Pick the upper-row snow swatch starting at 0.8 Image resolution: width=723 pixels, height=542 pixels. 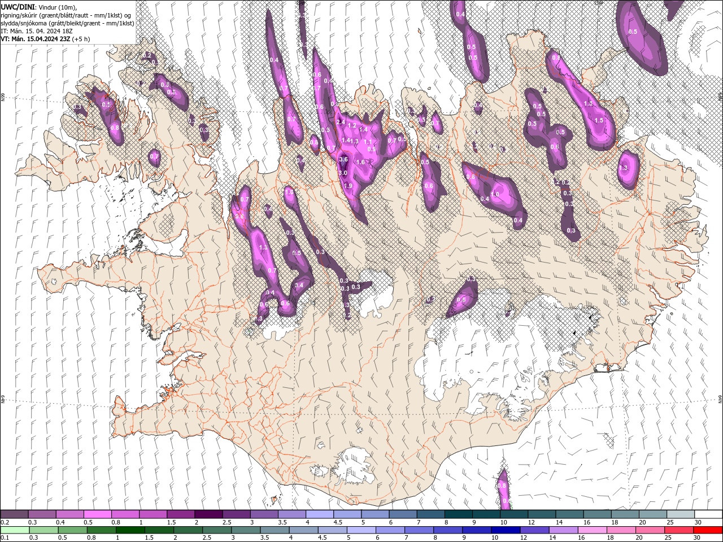point(125,514)
